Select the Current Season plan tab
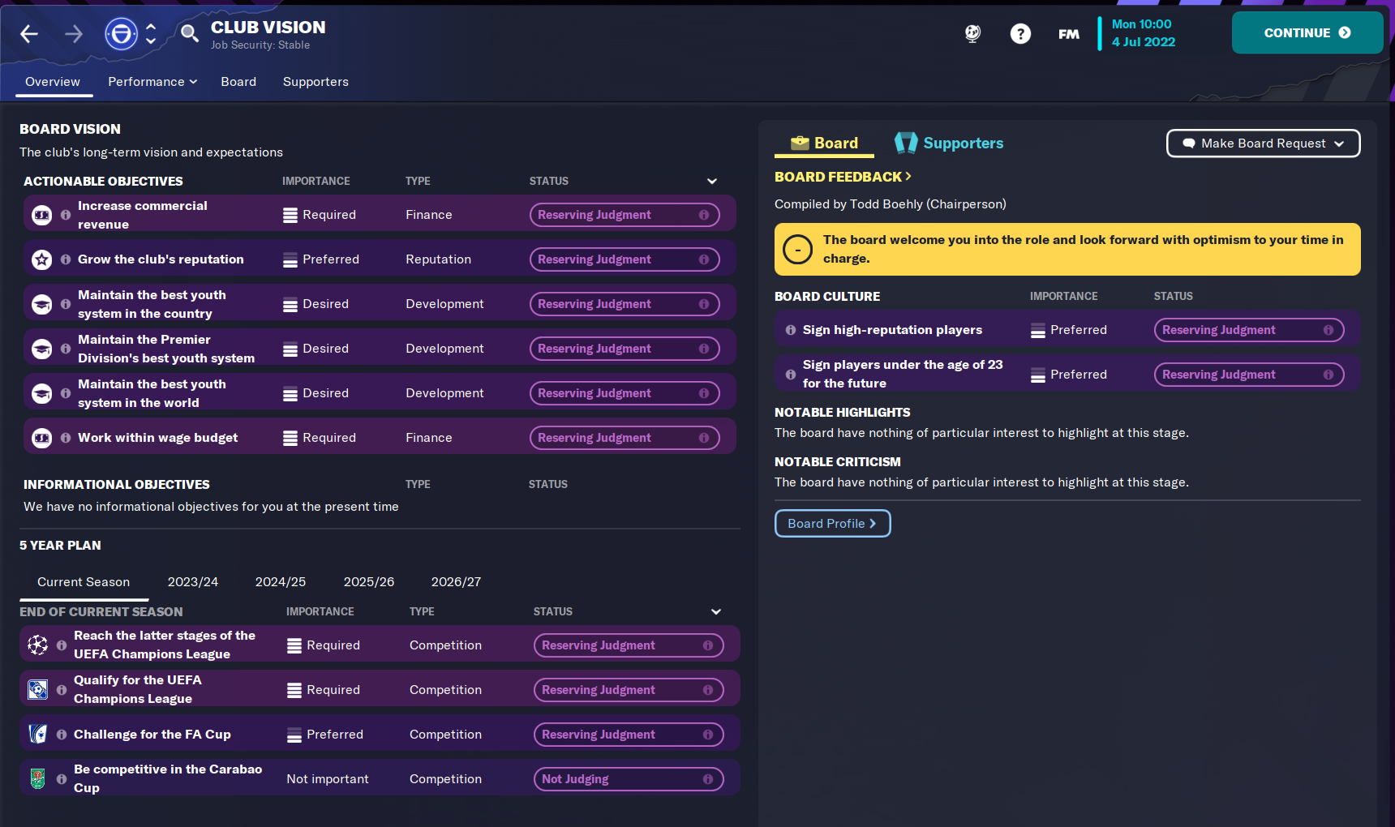This screenshot has width=1395, height=827. click(x=84, y=582)
